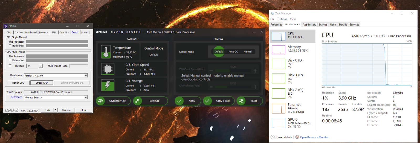The width and height of the screenshot is (420, 143).
Task: Switch to App history tab
Action: [309, 25]
